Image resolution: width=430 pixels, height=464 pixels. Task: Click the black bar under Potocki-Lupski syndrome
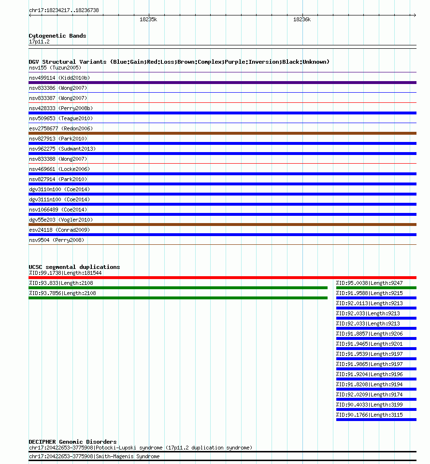coord(222,451)
